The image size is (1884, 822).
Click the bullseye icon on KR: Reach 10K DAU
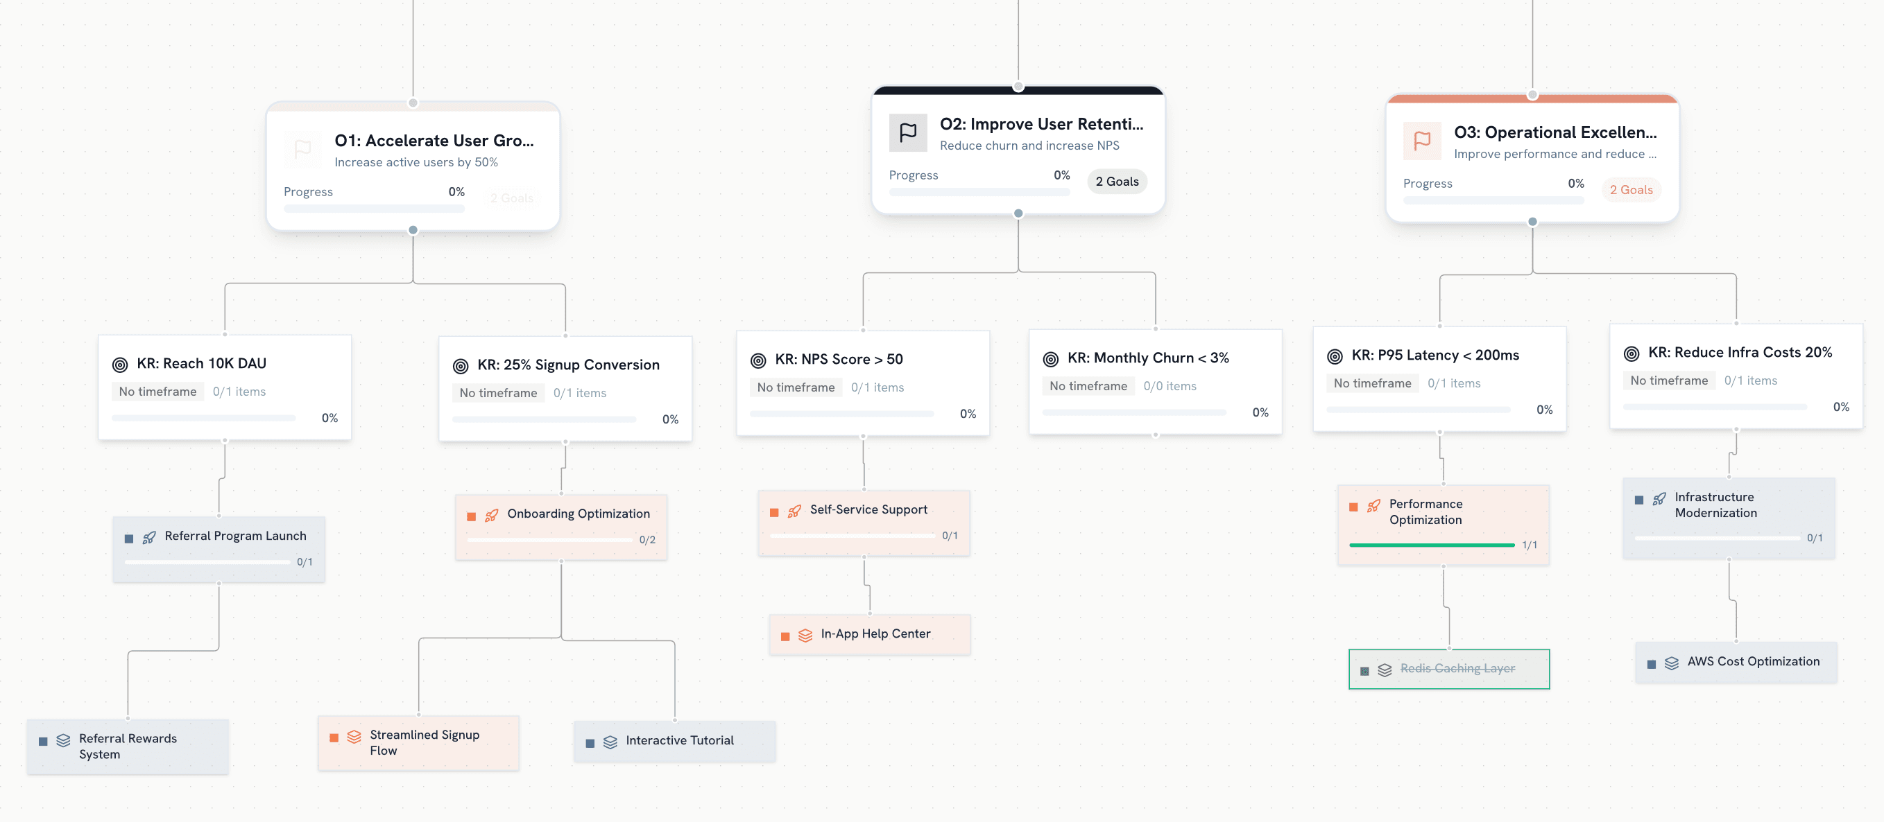(121, 363)
